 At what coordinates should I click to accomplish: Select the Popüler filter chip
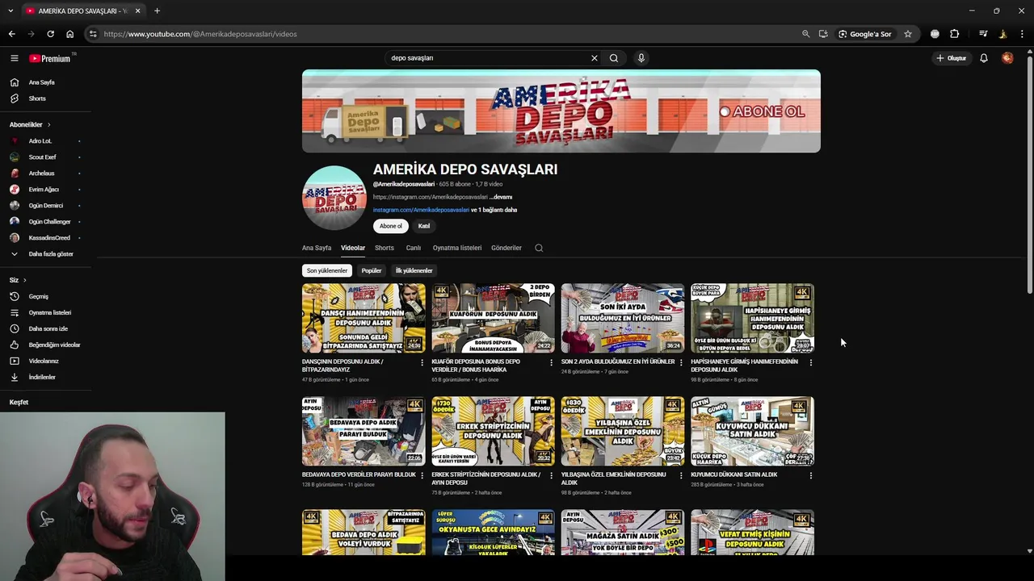point(372,270)
